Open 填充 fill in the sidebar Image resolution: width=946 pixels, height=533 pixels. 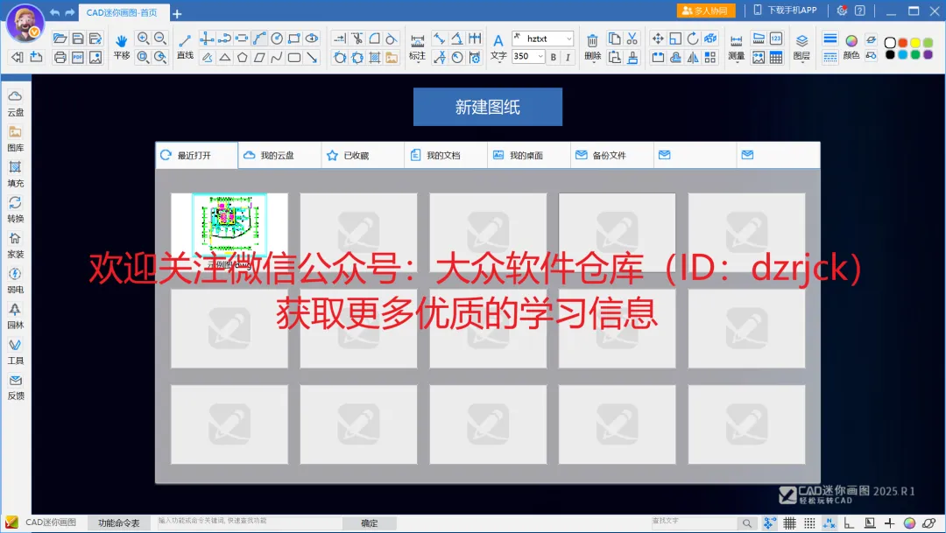click(x=15, y=173)
